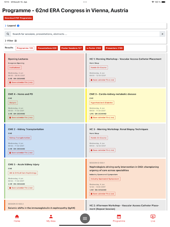This screenshot has height=227, width=170.
Task: Open Nephrologists driving early intervention symposium
Action: click(x=124, y=169)
